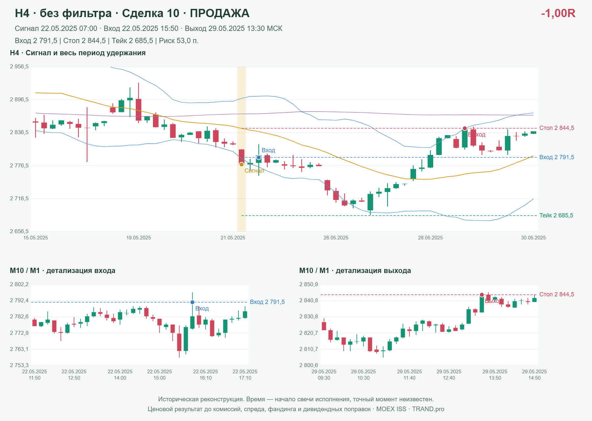Click the 28.05.2025 date axis label
This screenshot has width=592, height=421.
pyautogui.click(x=430, y=238)
